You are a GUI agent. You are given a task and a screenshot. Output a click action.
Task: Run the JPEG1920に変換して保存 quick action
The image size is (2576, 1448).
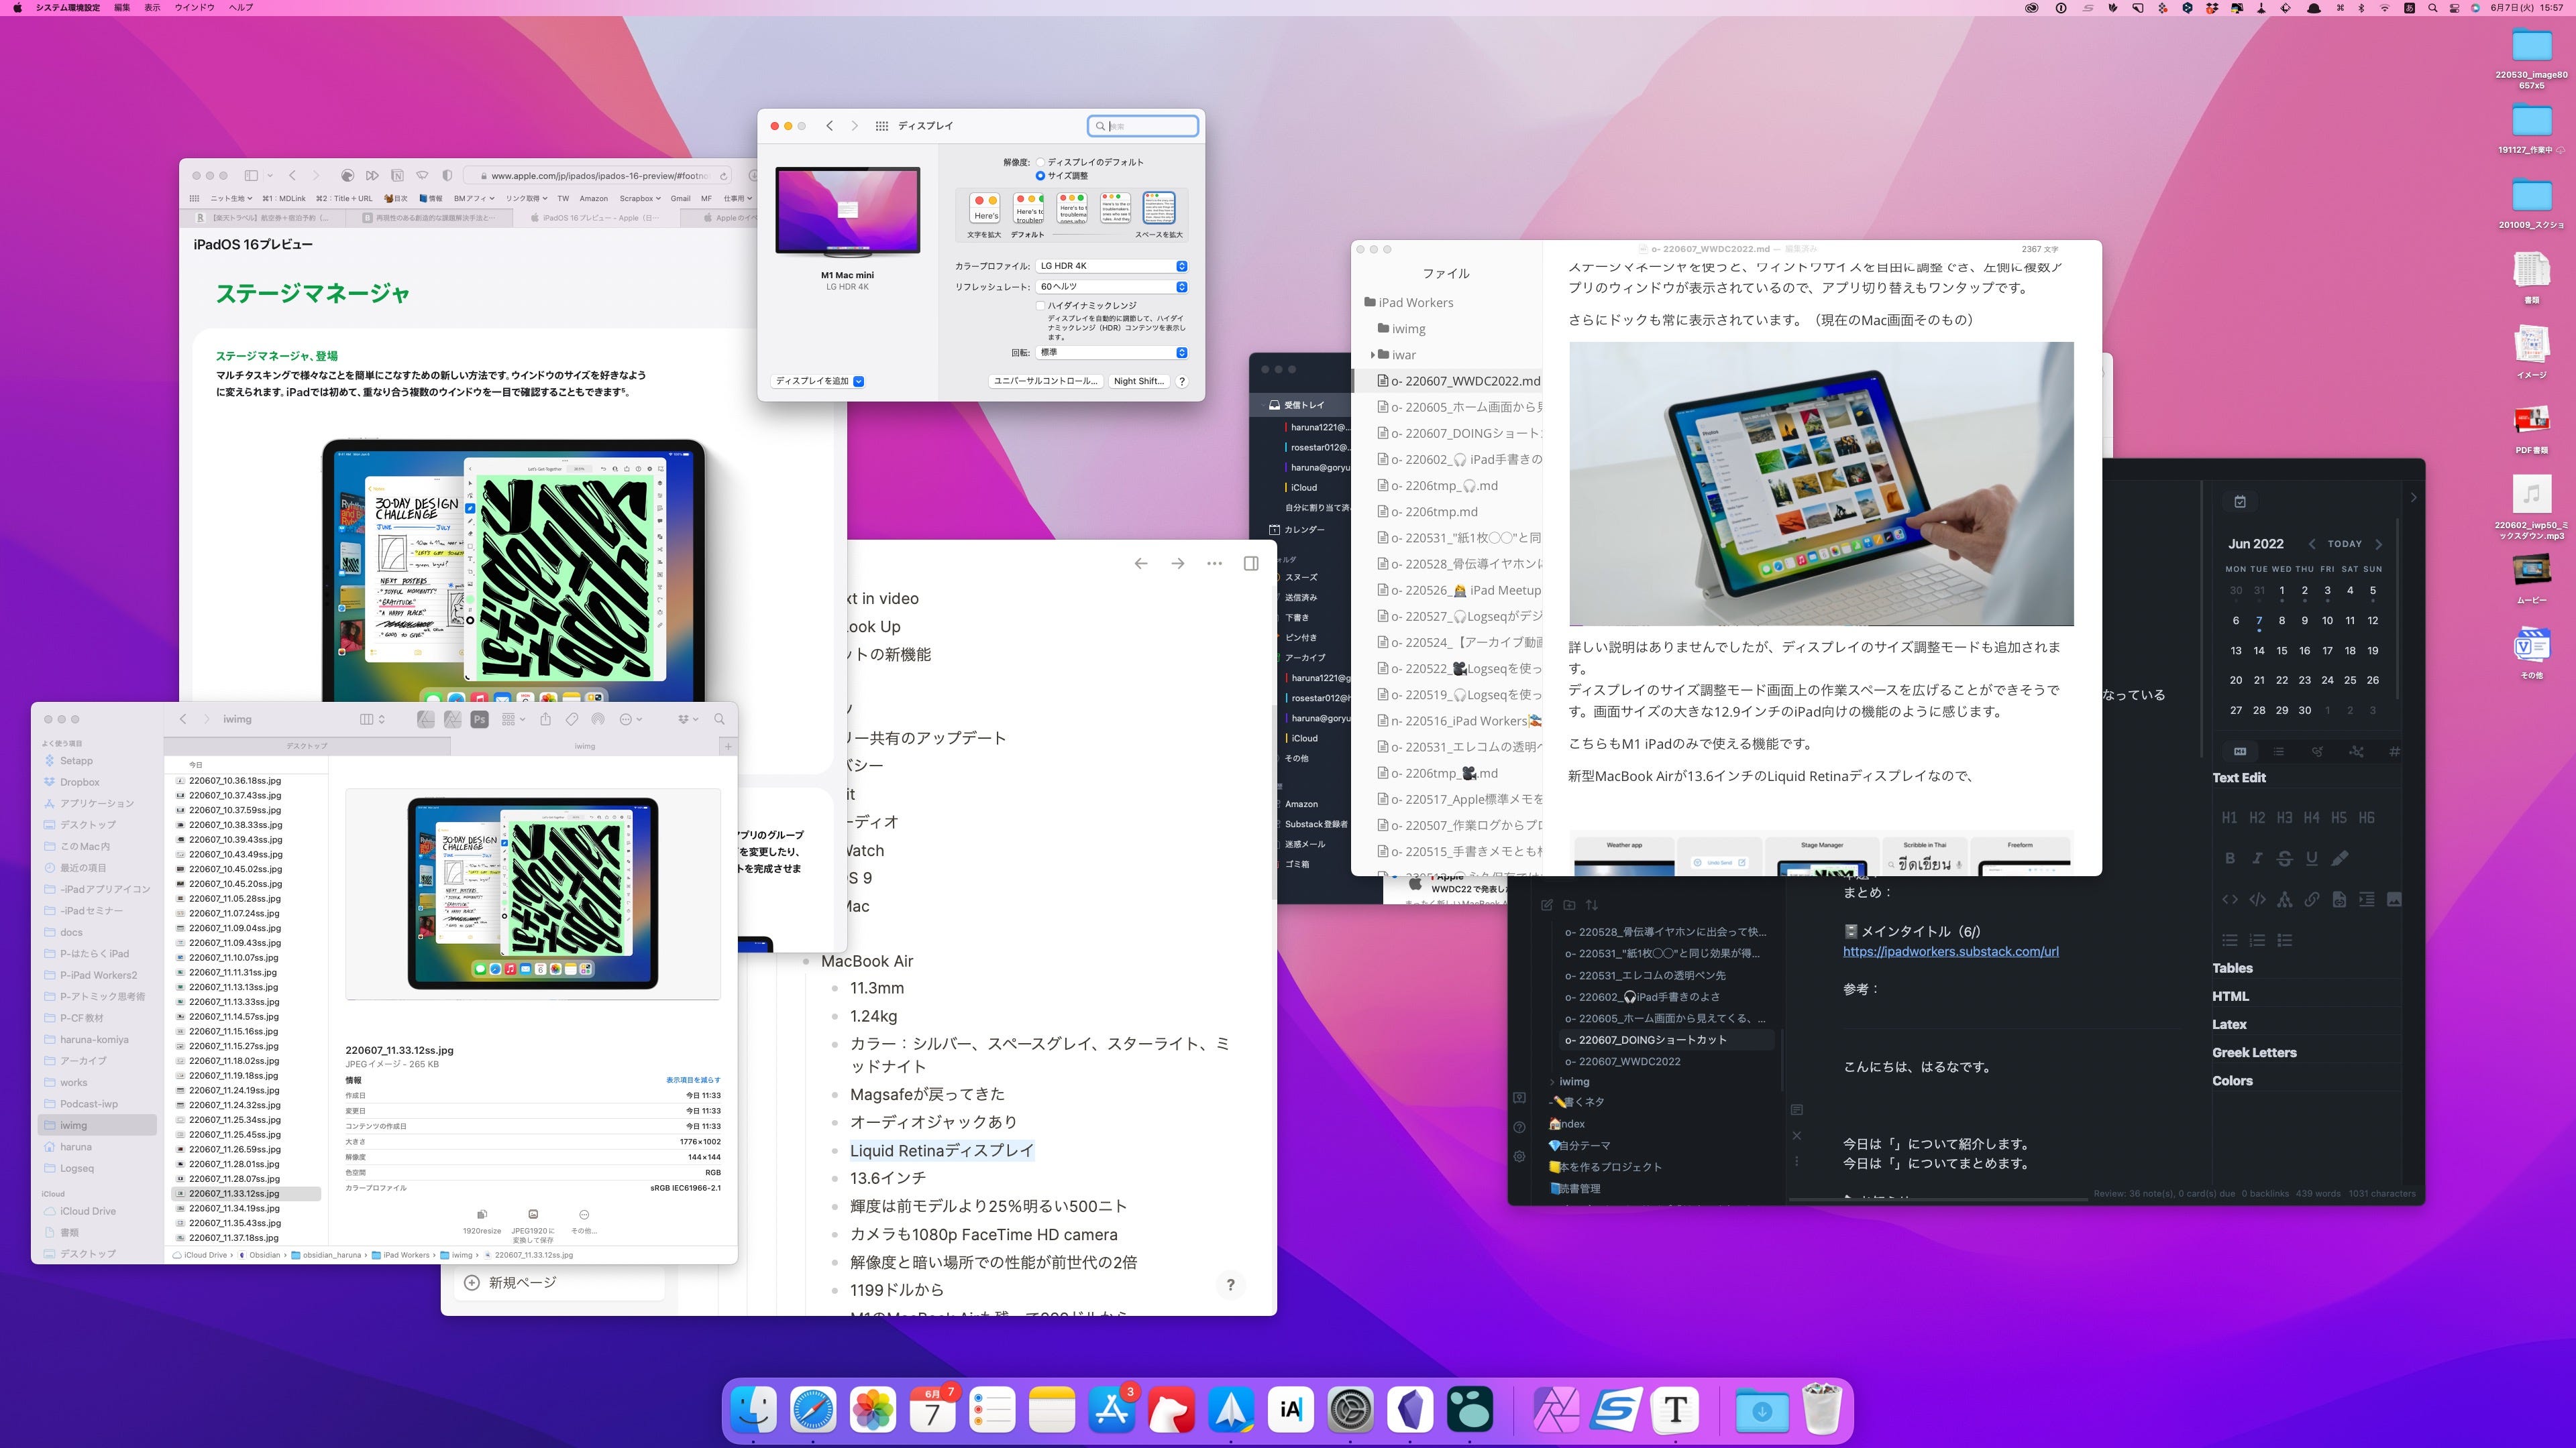tap(533, 1225)
